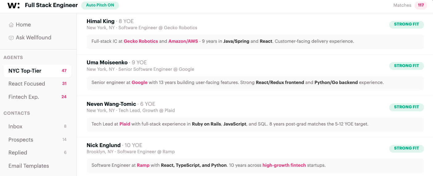Click the '9 YOE' label by Uma Moiseenko

tap(139, 62)
